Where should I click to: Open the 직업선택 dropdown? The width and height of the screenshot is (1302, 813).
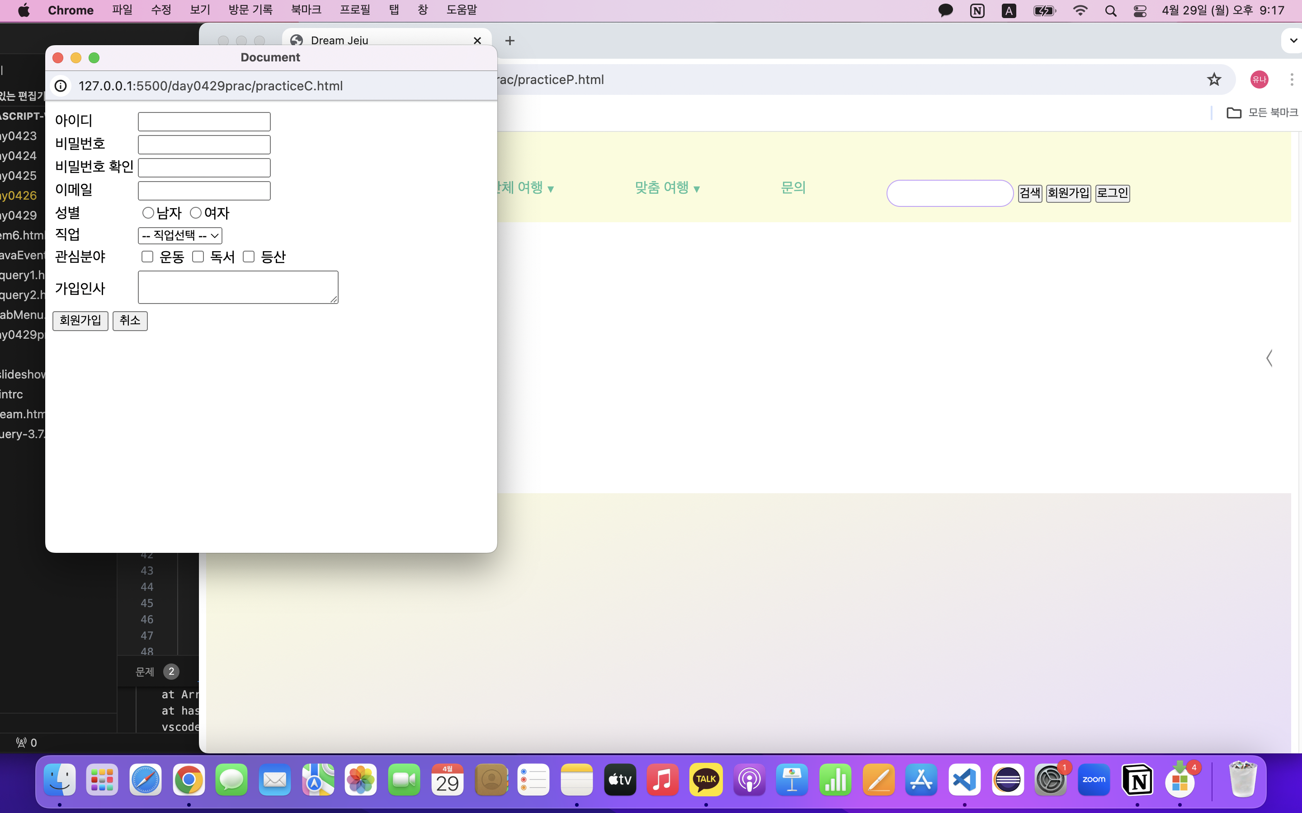179,235
